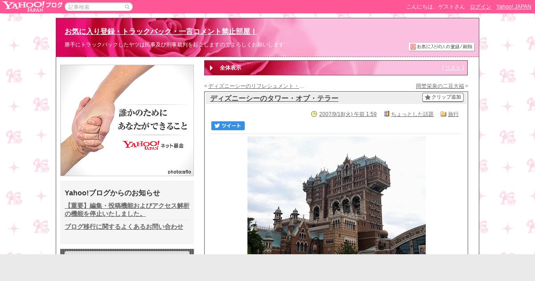Image resolution: width=535 pixels, height=281 pixels.
Task: Open post title ディズニーシーのタワー・オブ・テラー
Action: [274, 99]
